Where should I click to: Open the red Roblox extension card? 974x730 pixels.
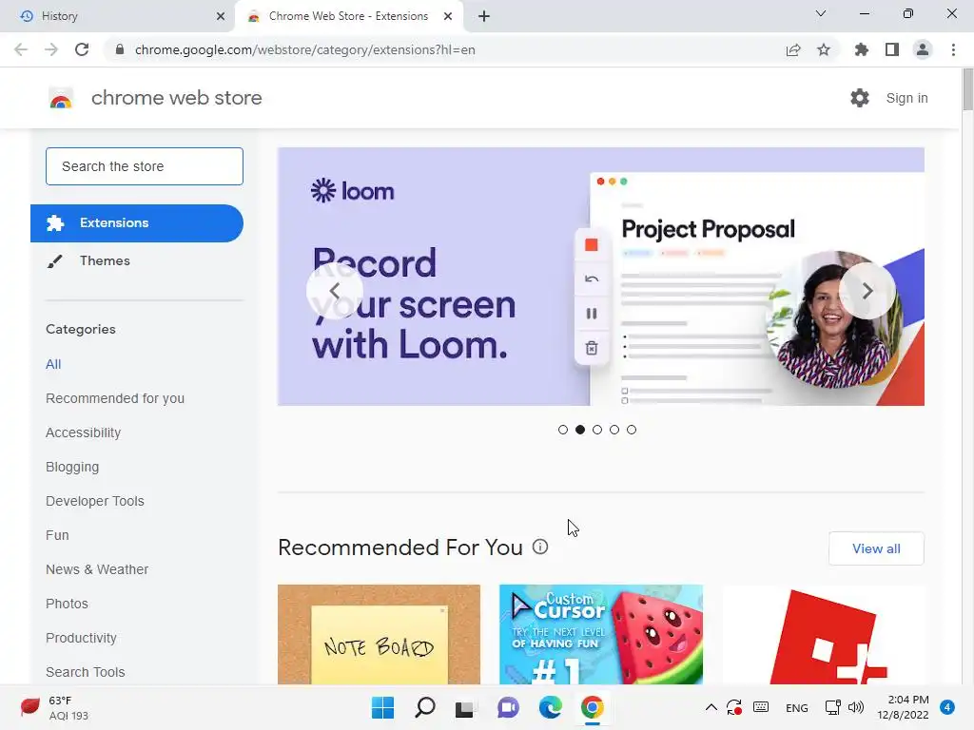[x=824, y=634]
